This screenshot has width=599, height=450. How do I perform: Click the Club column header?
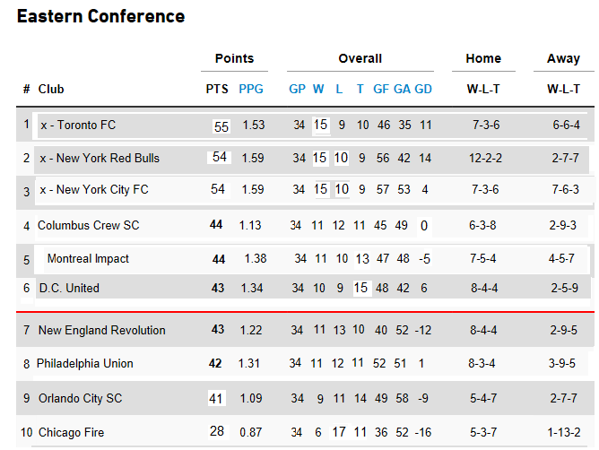pyautogui.click(x=51, y=90)
